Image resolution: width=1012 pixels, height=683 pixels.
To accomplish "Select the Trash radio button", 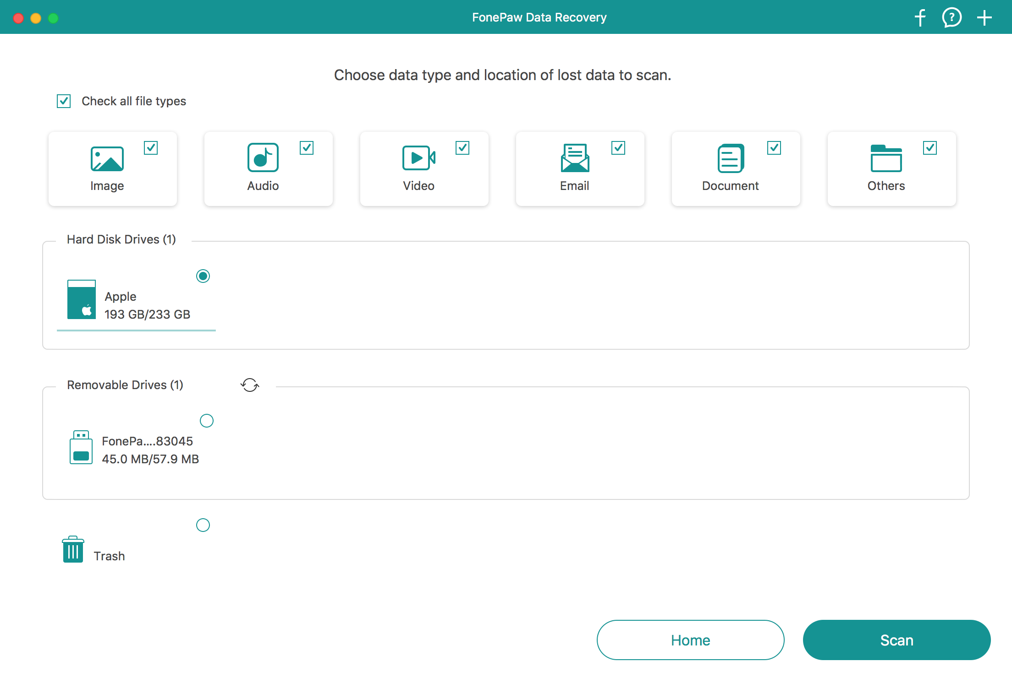I will [x=203, y=525].
